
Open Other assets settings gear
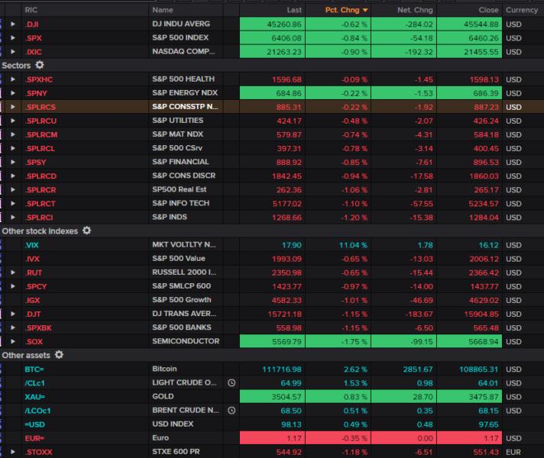coord(60,355)
